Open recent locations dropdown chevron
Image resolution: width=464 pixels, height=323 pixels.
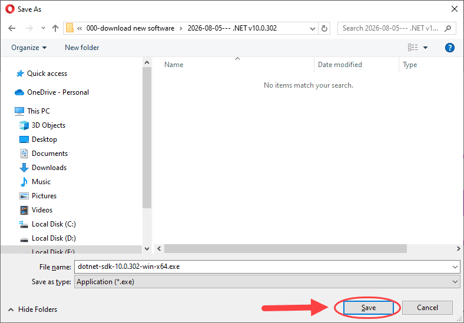click(43, 28)
